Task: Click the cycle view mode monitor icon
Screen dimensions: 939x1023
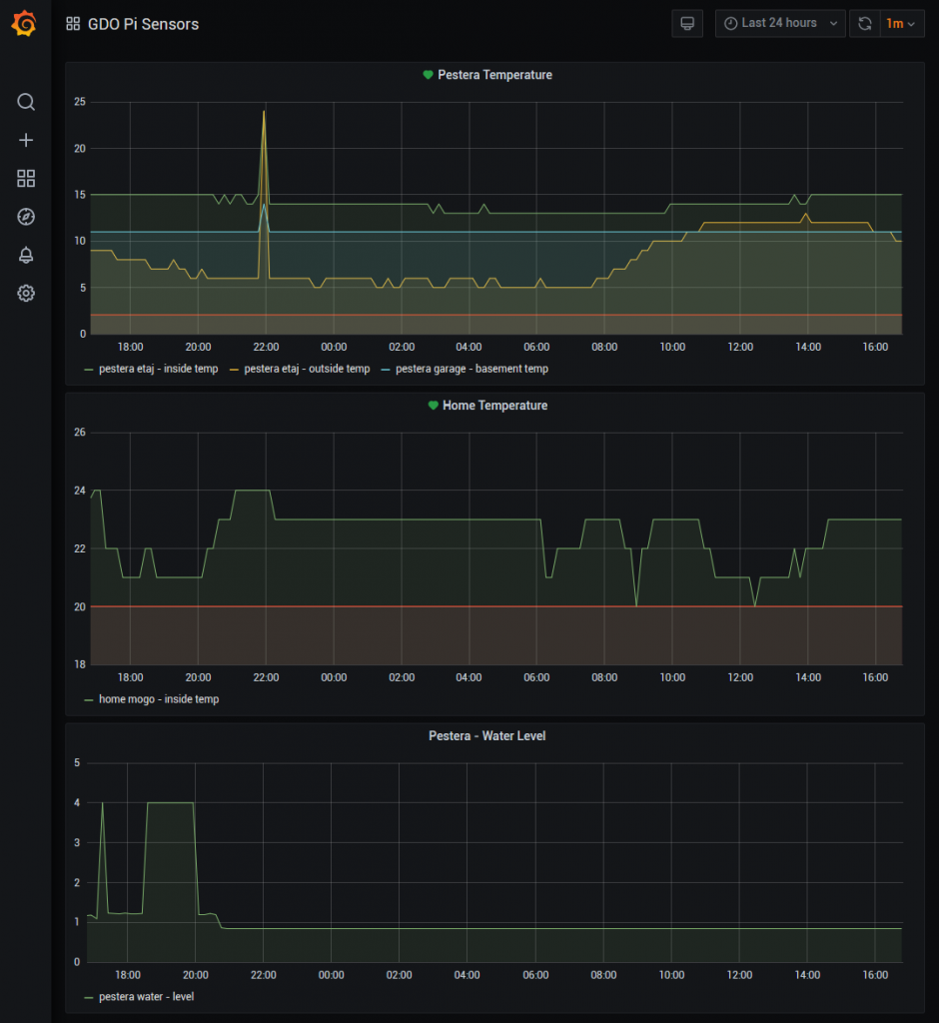Action: [x=686, y=24]
